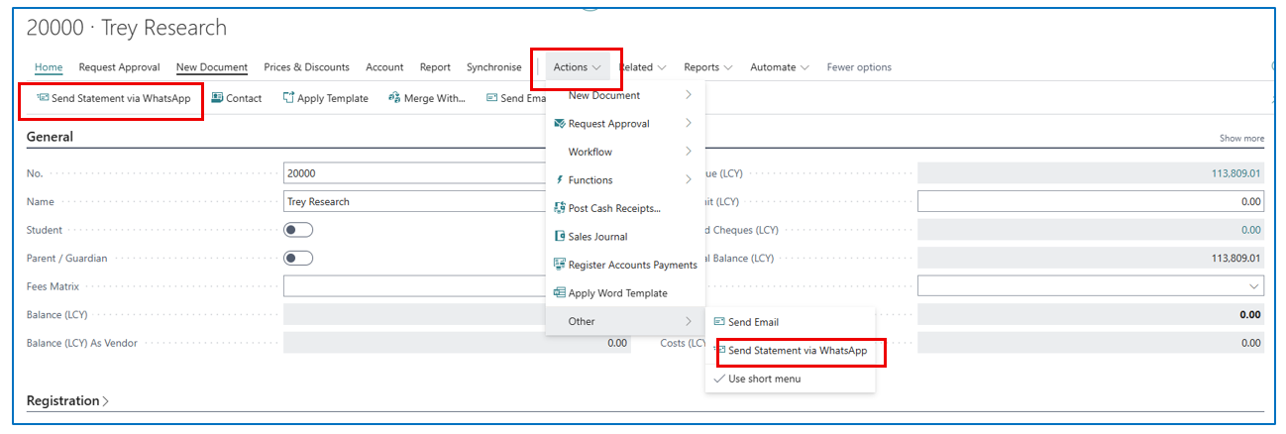Open the Automate dropdown menu
The width and height of the screenshot is (1286, 434).
pyautogui.click(x=779, y=67)
